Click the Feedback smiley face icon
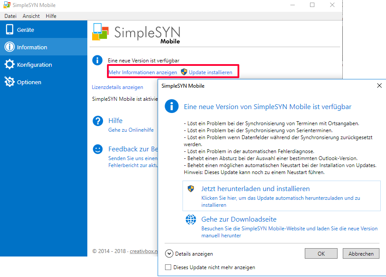This screenshot has width=386, height=277. [98, 149]
